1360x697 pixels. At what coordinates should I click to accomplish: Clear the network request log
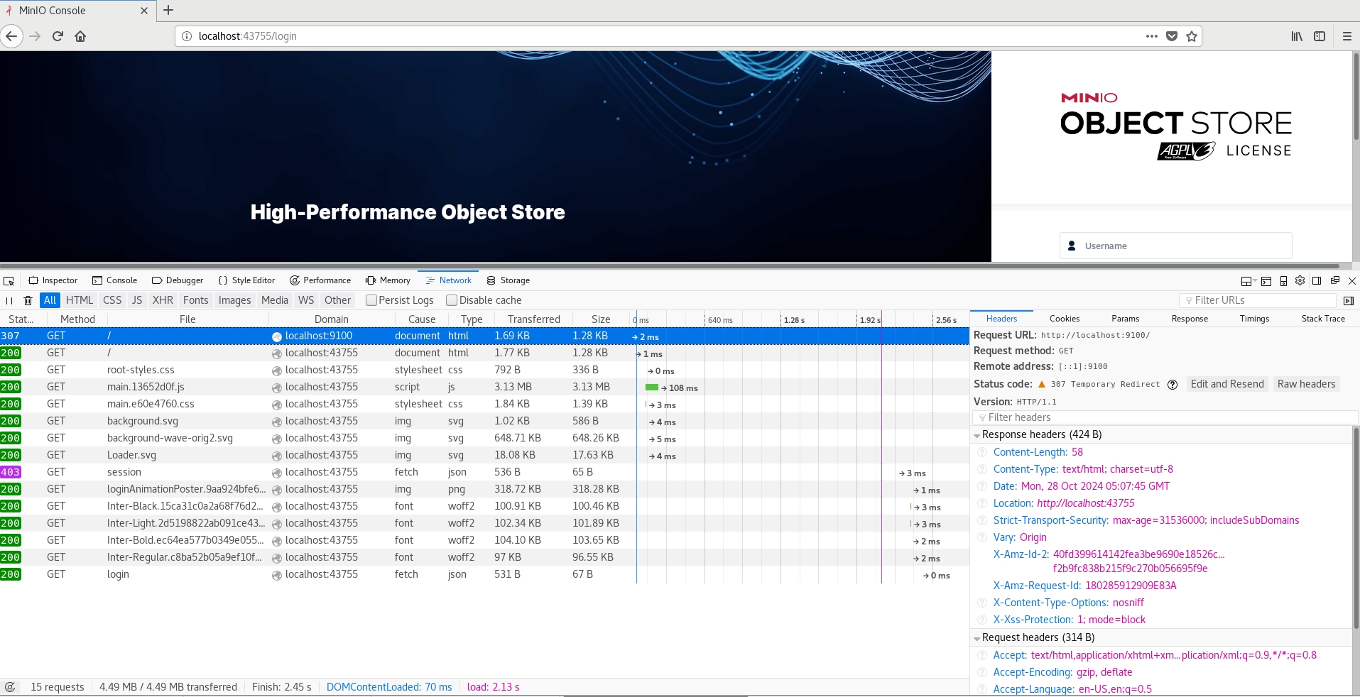(28, 300)
